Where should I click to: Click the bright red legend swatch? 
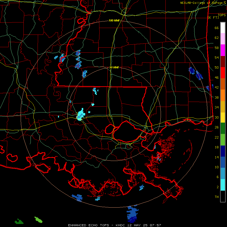coord(223,73)
